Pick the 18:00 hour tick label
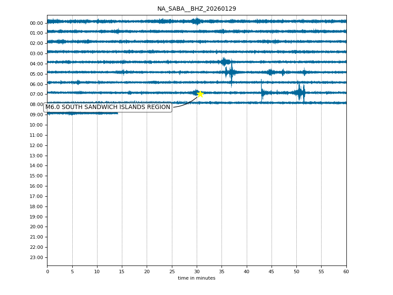This screenshot has height=295, width=393. click(36, 206)
